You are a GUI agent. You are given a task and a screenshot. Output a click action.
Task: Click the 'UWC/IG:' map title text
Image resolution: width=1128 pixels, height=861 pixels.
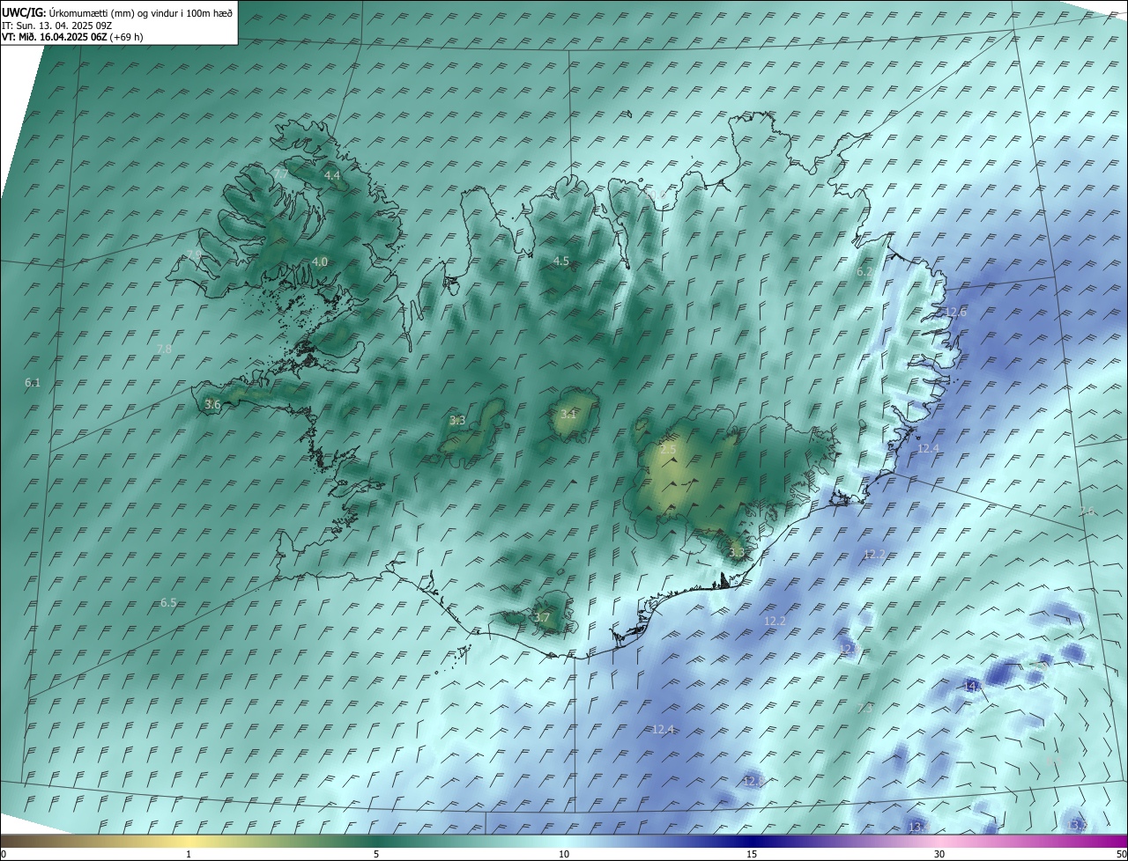[24, 12]
